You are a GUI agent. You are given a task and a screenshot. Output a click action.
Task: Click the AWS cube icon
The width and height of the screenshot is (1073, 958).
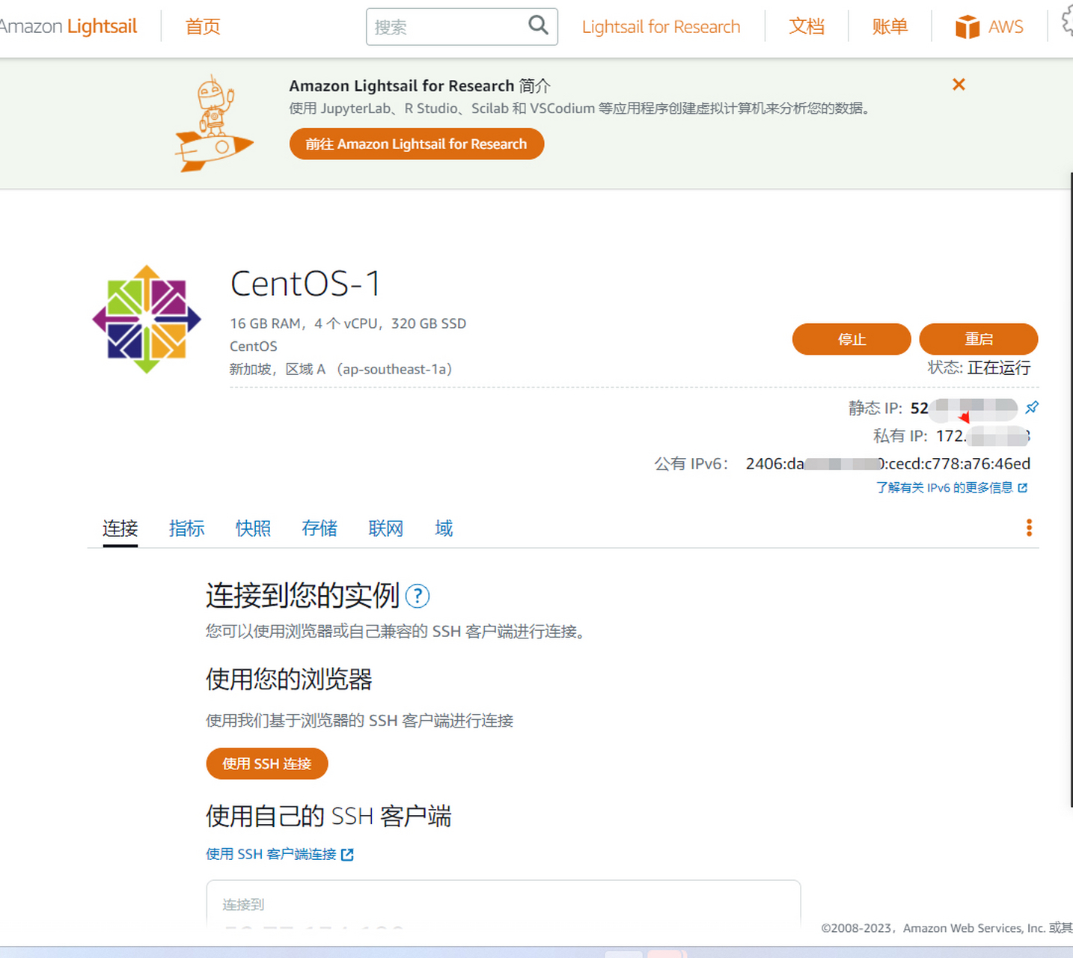click(967, 27)
